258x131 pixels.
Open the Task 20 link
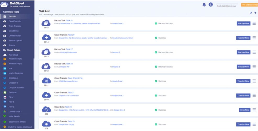[x=68, y=107]
